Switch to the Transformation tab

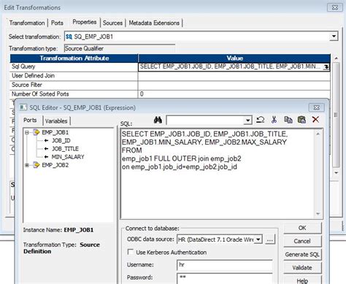[27, 23]
